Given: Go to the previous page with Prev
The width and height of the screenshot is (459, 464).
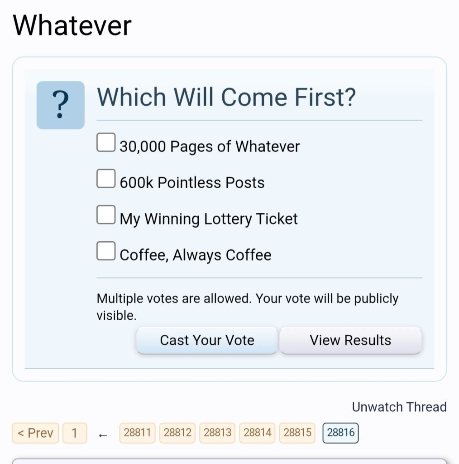Looking at the screenshot, I should coord(35,433).
